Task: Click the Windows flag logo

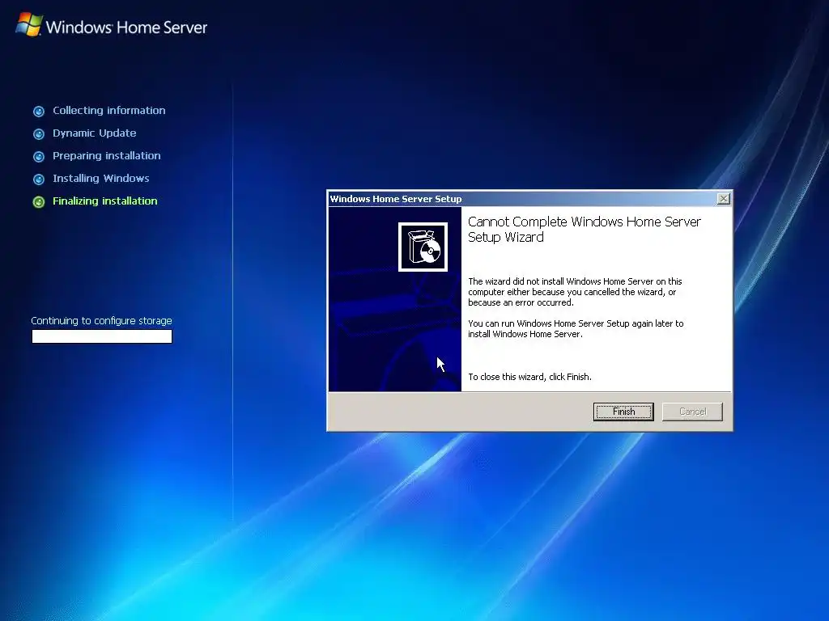Action: point(28,25)
